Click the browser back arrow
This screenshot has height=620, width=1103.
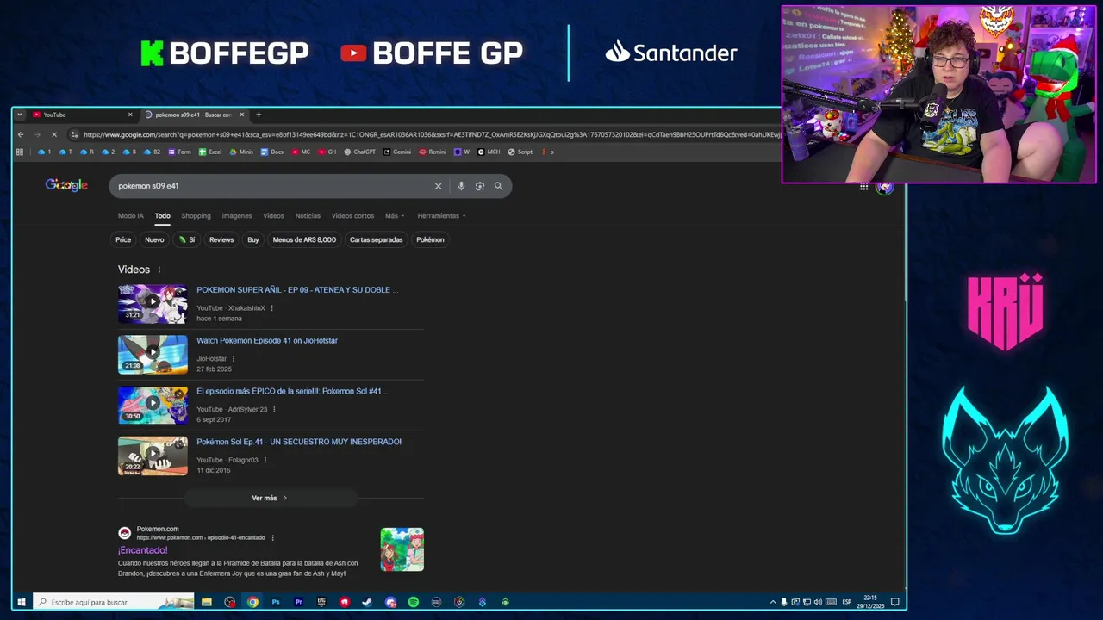tap(21, 134)
